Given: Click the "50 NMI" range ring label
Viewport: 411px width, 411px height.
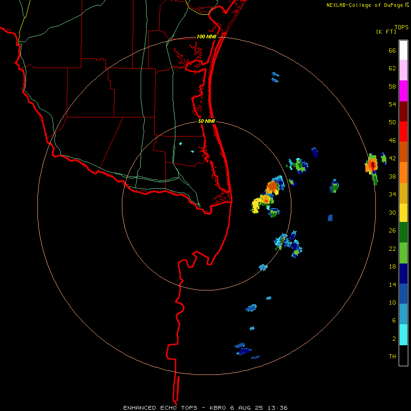Looking at the screenshot, I should pyautogui.click(x=206, y=121).
